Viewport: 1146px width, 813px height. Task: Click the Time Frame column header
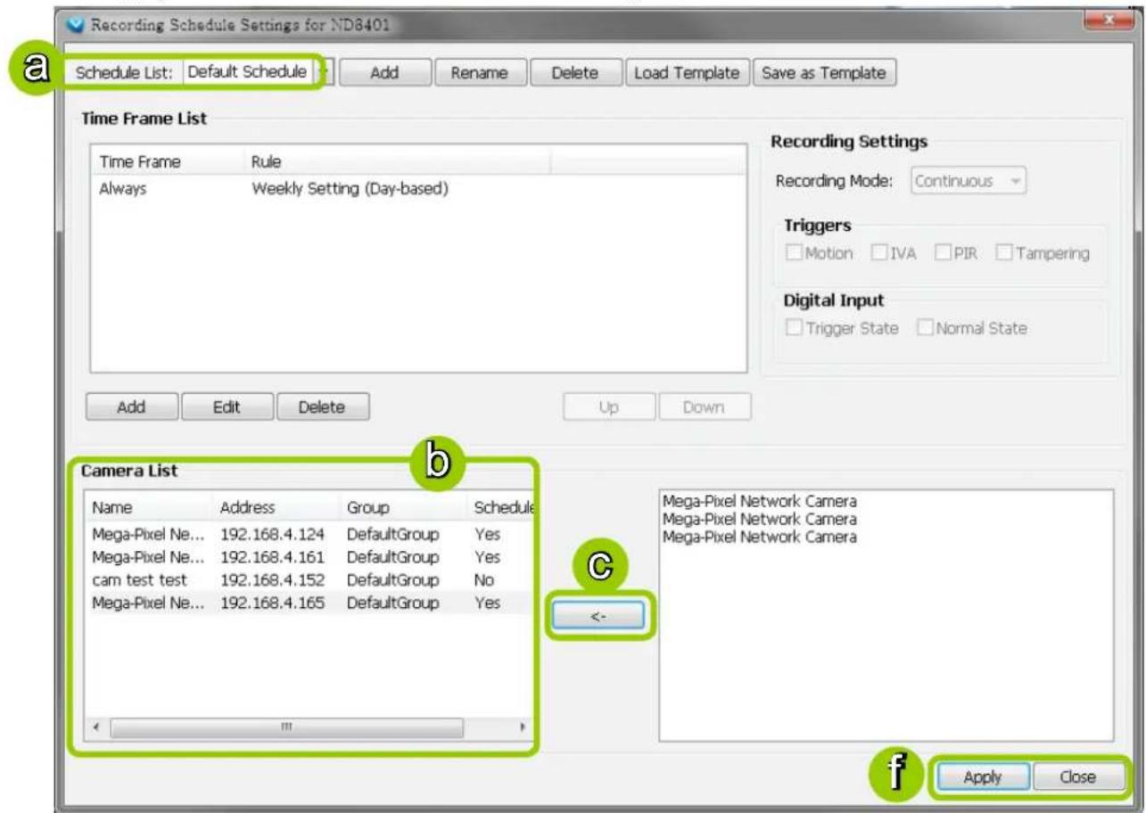point(168,162)
